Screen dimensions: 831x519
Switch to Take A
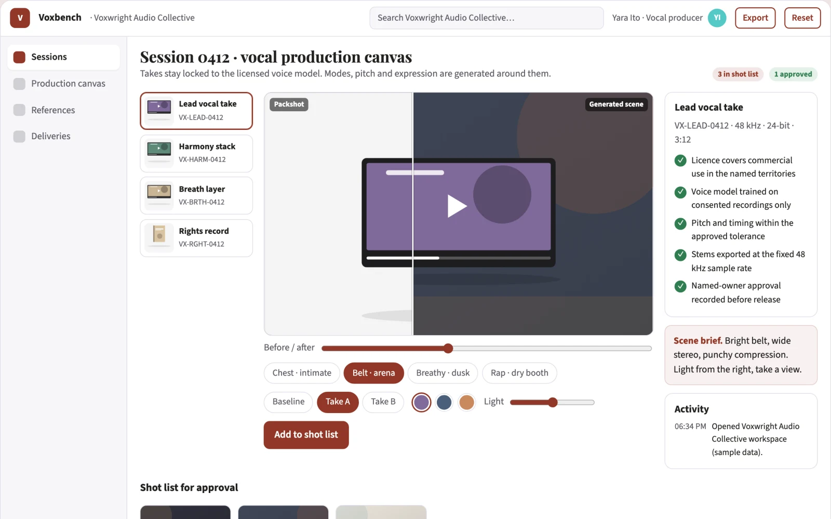pos(338,402)
